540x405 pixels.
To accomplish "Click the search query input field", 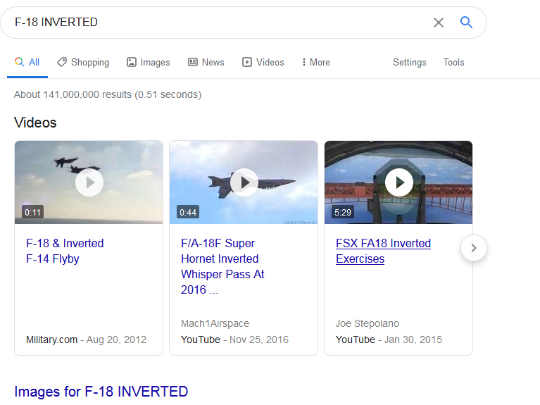I will (x=211, y=23).
